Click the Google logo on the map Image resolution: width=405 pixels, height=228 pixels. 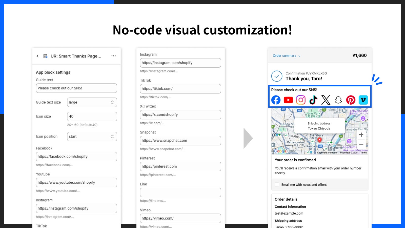coord(280,151)
